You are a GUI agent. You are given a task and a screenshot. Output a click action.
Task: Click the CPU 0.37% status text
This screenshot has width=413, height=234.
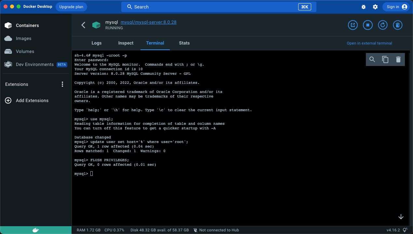pyautogui.click(x=114, y=230)
